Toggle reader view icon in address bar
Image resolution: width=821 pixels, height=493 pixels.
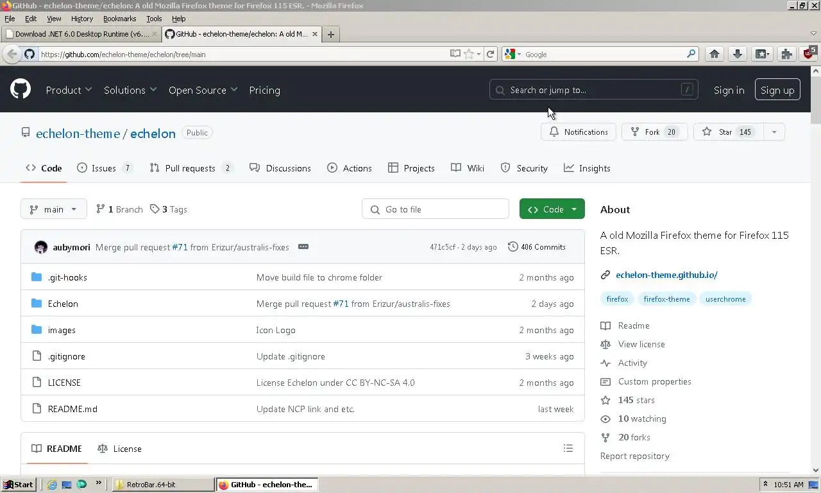coord(455,54)
